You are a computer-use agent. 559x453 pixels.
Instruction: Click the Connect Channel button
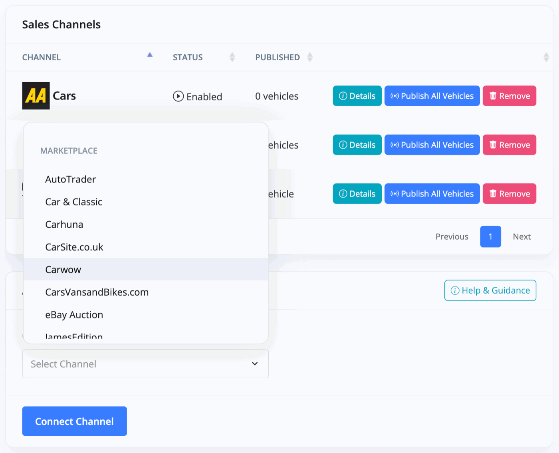(x=75, y=421)
